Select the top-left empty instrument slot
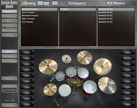The width and height of the screenshot is (137, 108). (x=27, y=52)
